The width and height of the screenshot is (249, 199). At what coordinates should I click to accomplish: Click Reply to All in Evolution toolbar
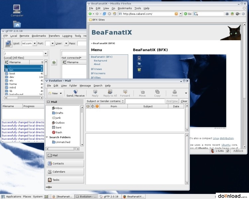pyautogui.click(x=110, y=93)
